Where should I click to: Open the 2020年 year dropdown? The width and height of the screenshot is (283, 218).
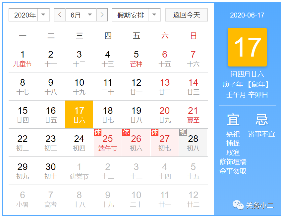click(29, 15)
